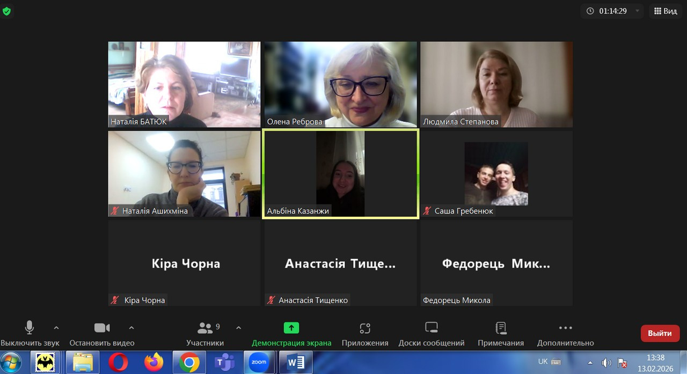Viewport: 687px width, 374px height.
Task: Click the green encryption shield icon
Action: coord(7,11)
